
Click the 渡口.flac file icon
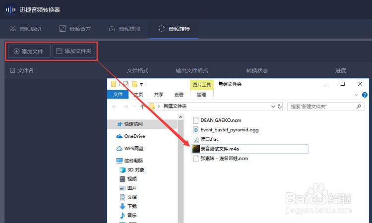coord(196,139)
